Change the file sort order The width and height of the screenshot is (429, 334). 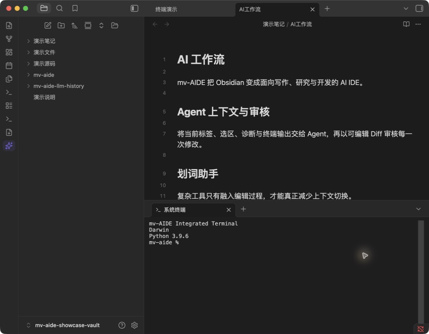(x=75, y=25)
